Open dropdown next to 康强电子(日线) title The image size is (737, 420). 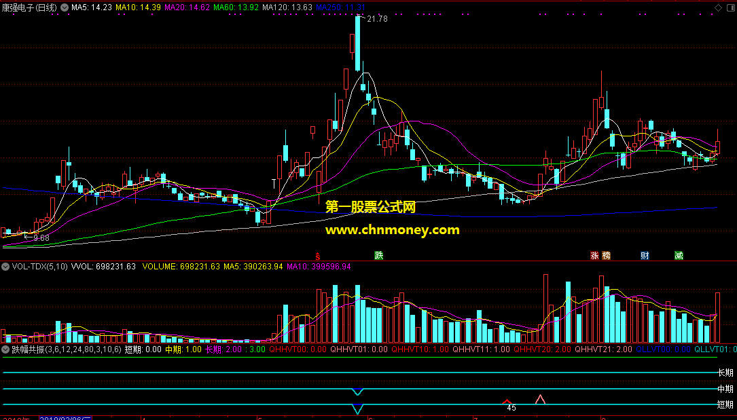click(x=65, y=7)
